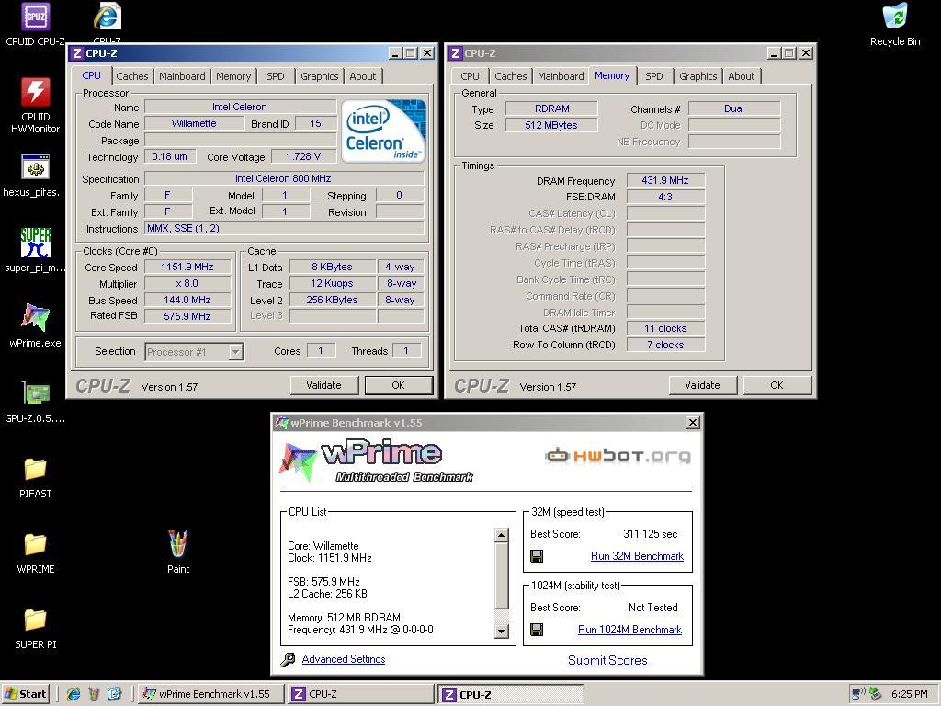Click the Paint icon in Quick Launch
Screen dimensions: 941x706
pyautogui.click(x=95, y=694)
